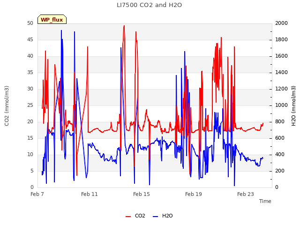The height and width of the screenshot is (225, 300).
Task: Click the chart title LI7500 CO2 and H2O
Action: (x=149, y=5)
